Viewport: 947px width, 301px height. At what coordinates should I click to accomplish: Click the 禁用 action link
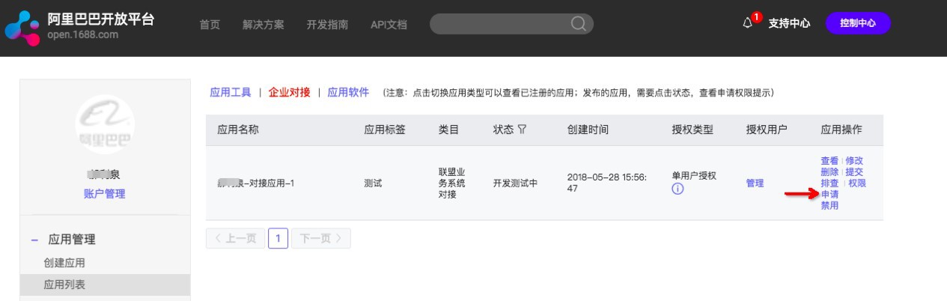[x=829, y=205]
